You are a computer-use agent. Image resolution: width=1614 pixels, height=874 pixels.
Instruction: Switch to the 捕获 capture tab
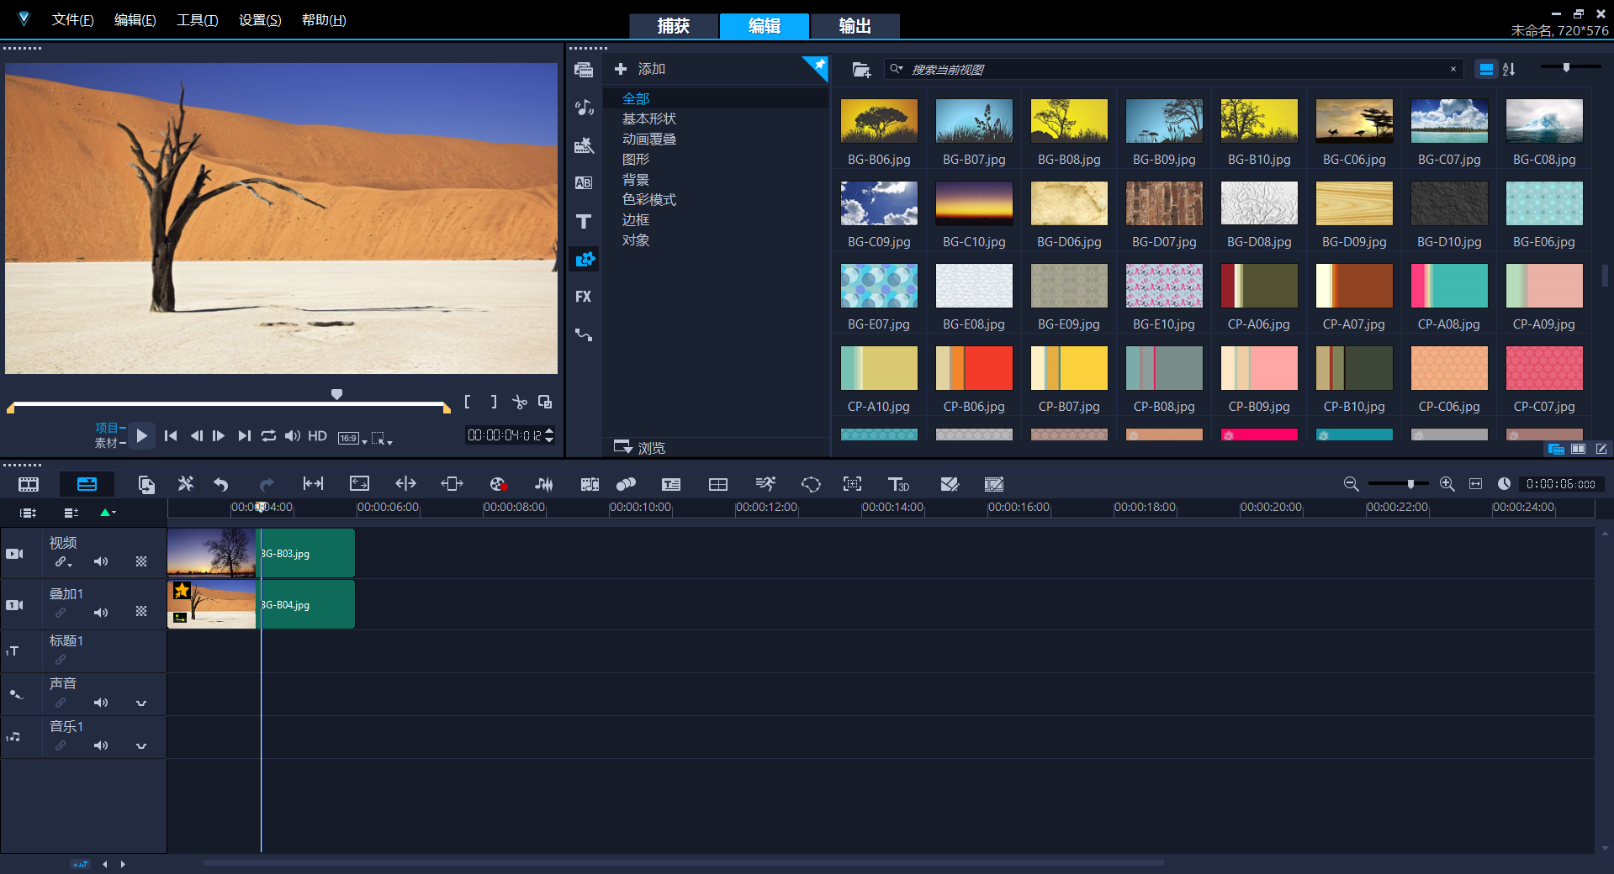click(x=674, y=26)
